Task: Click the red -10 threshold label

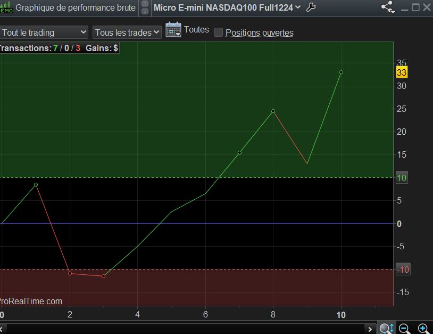Action: coord(403,270)
